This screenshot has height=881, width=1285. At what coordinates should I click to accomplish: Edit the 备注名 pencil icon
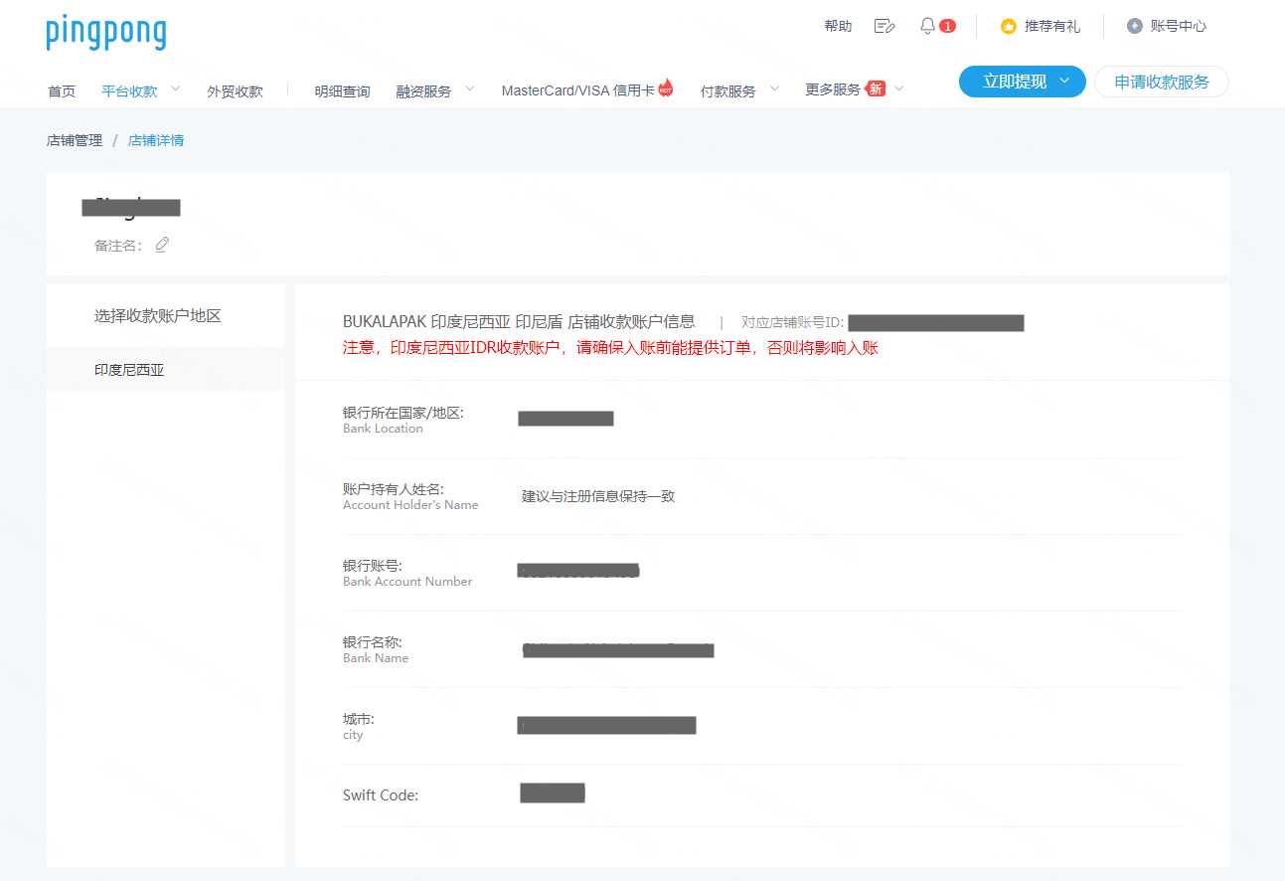click(x=162, y=245)
